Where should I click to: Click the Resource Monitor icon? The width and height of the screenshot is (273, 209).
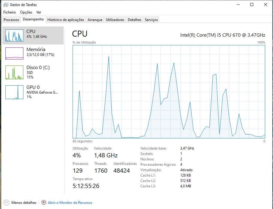tap(44, 203)
